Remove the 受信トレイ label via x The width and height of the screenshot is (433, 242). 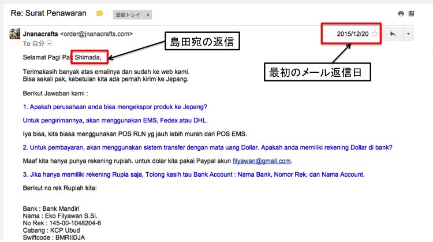(x=148, y=15)
